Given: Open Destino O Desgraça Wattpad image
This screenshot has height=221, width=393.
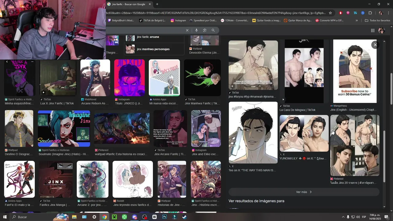Looking at the screenshot, I should (19, 129).
